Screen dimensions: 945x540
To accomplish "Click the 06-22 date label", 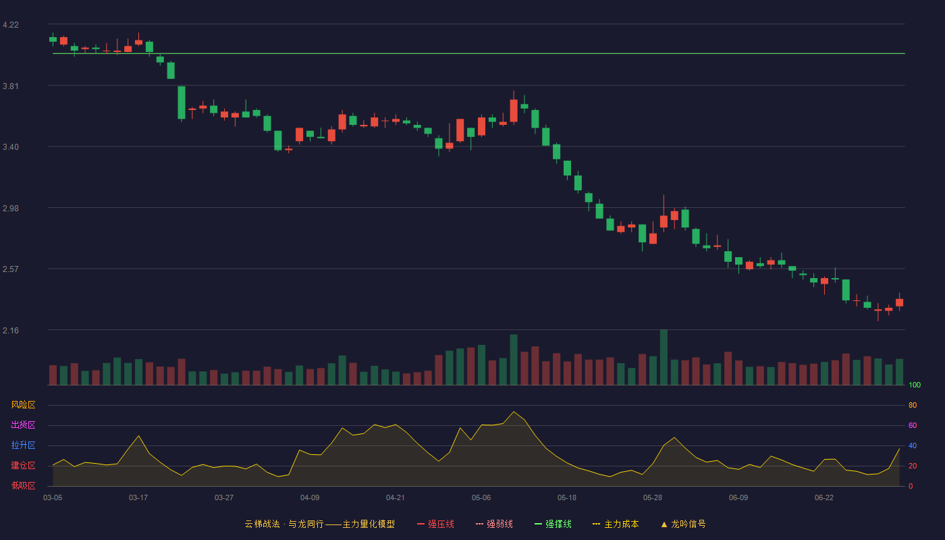I will coord(824,497).
